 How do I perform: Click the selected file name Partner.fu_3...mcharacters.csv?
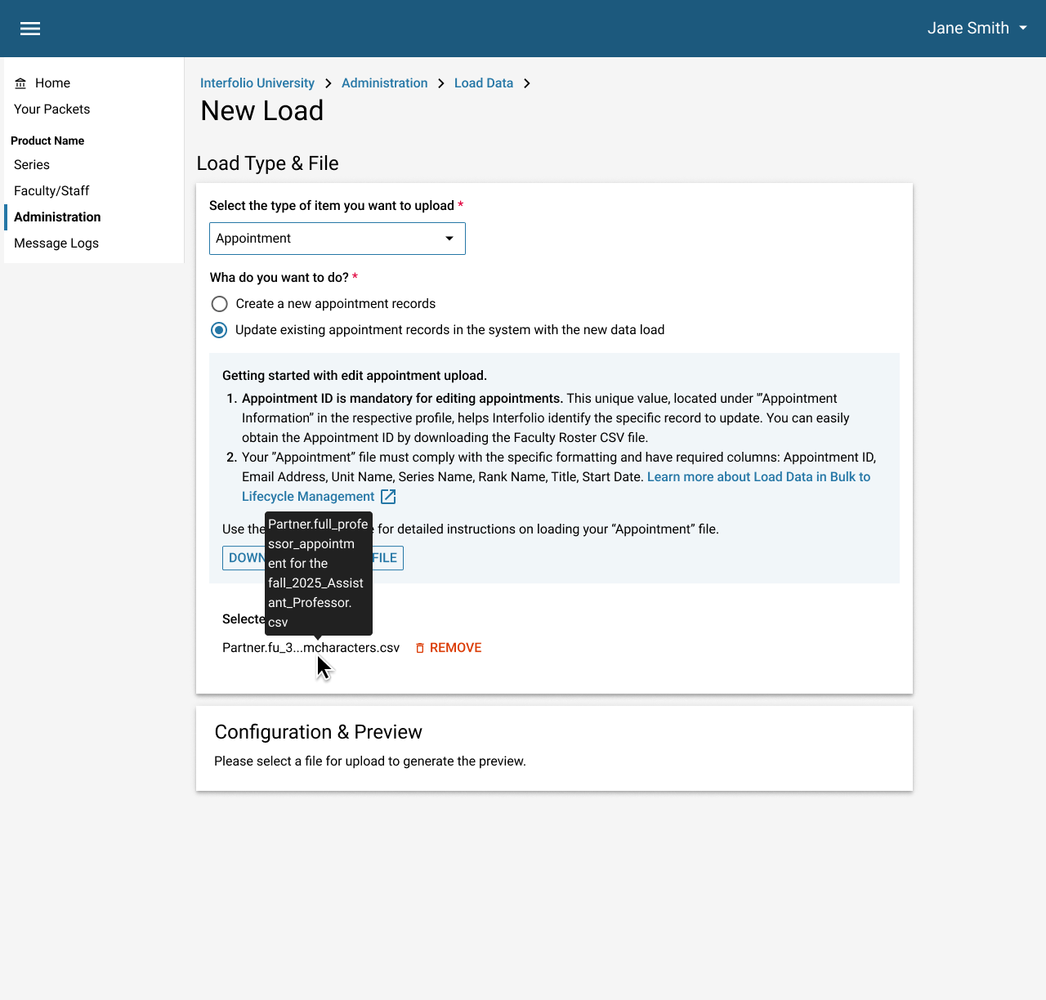click(311, 648)
